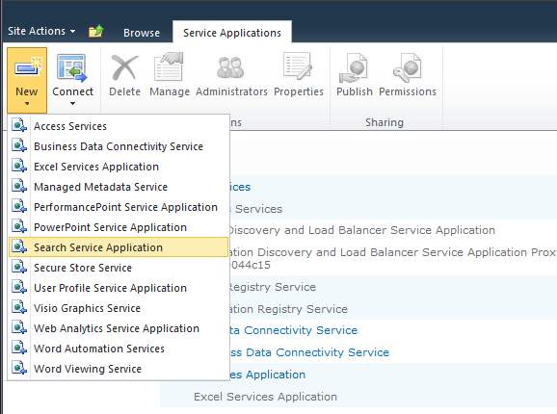The height and width of the screenshot is (414, 557).
Task: Click icon beside Access Services
Action: click(x=19, y=125)
